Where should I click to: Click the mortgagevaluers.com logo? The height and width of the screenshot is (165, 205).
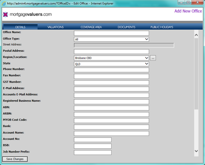[x=27, y=14]
